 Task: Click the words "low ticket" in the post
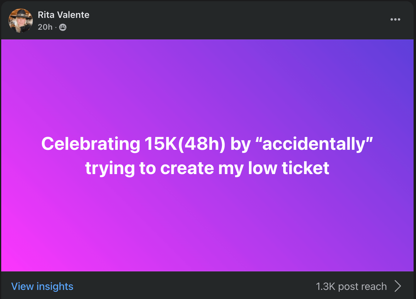[288, 168]
